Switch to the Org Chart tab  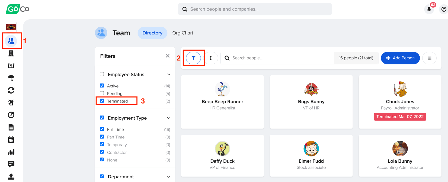click(183, 33)
